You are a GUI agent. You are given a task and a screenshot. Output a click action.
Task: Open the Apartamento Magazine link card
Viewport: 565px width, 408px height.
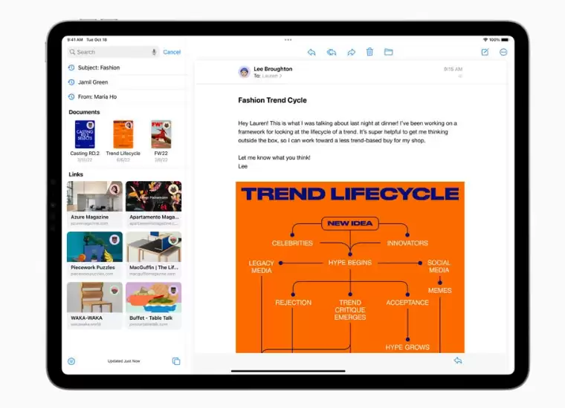[x=153, y=204]
